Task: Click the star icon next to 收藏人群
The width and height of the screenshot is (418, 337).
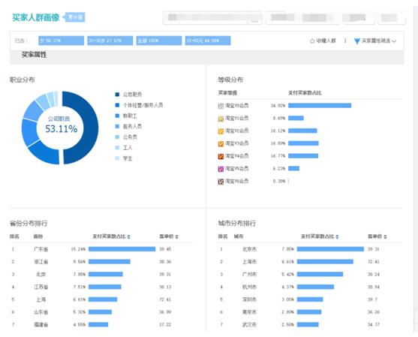Action: [312, 41]
